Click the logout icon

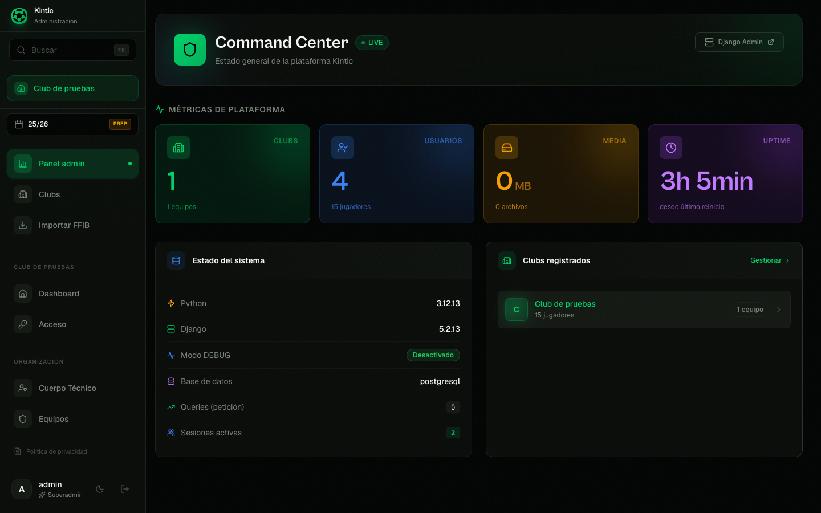point(125,489)
